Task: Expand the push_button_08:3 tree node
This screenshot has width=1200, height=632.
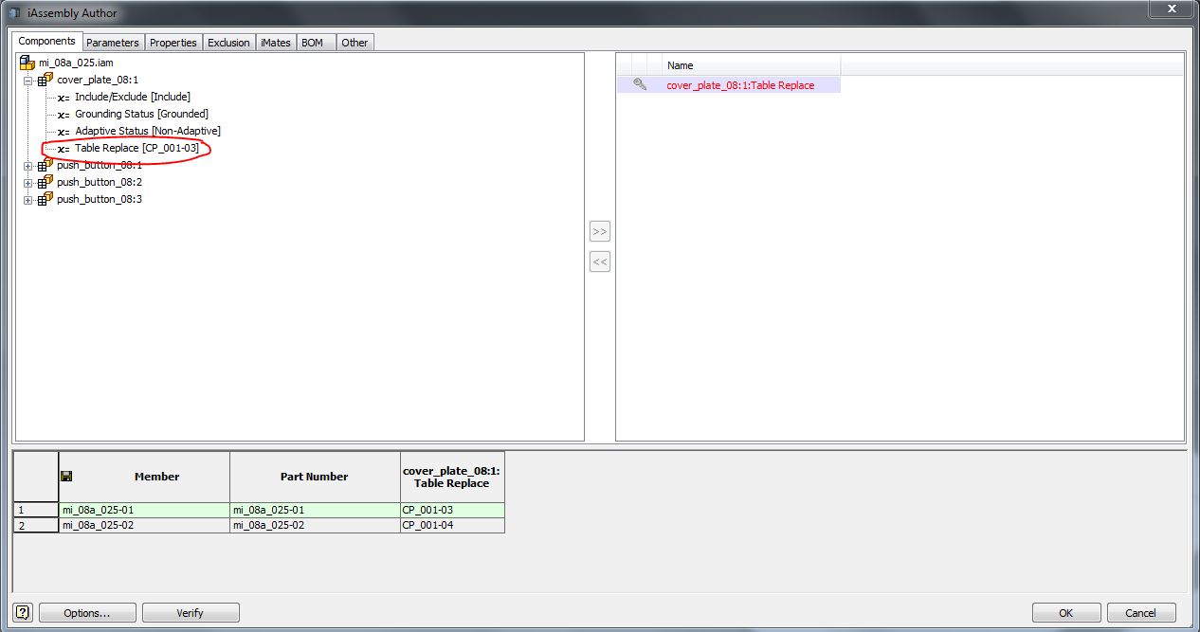Action: click(x=28, y=199)
